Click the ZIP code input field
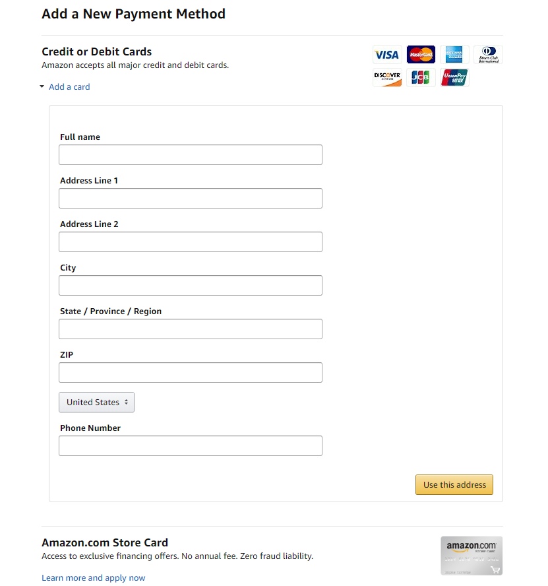This screenshot has height=586, width=548. [191, 373]
